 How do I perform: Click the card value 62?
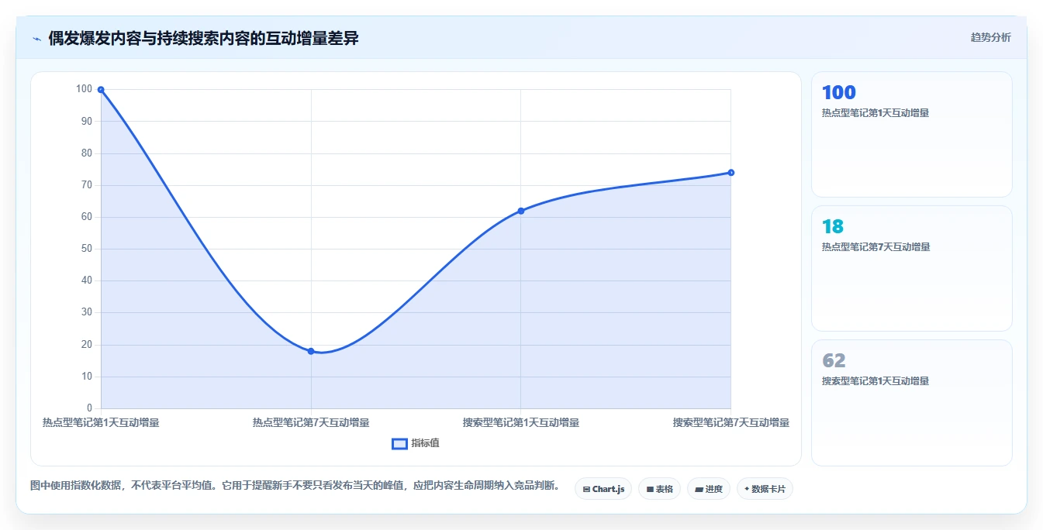[834, 361]
